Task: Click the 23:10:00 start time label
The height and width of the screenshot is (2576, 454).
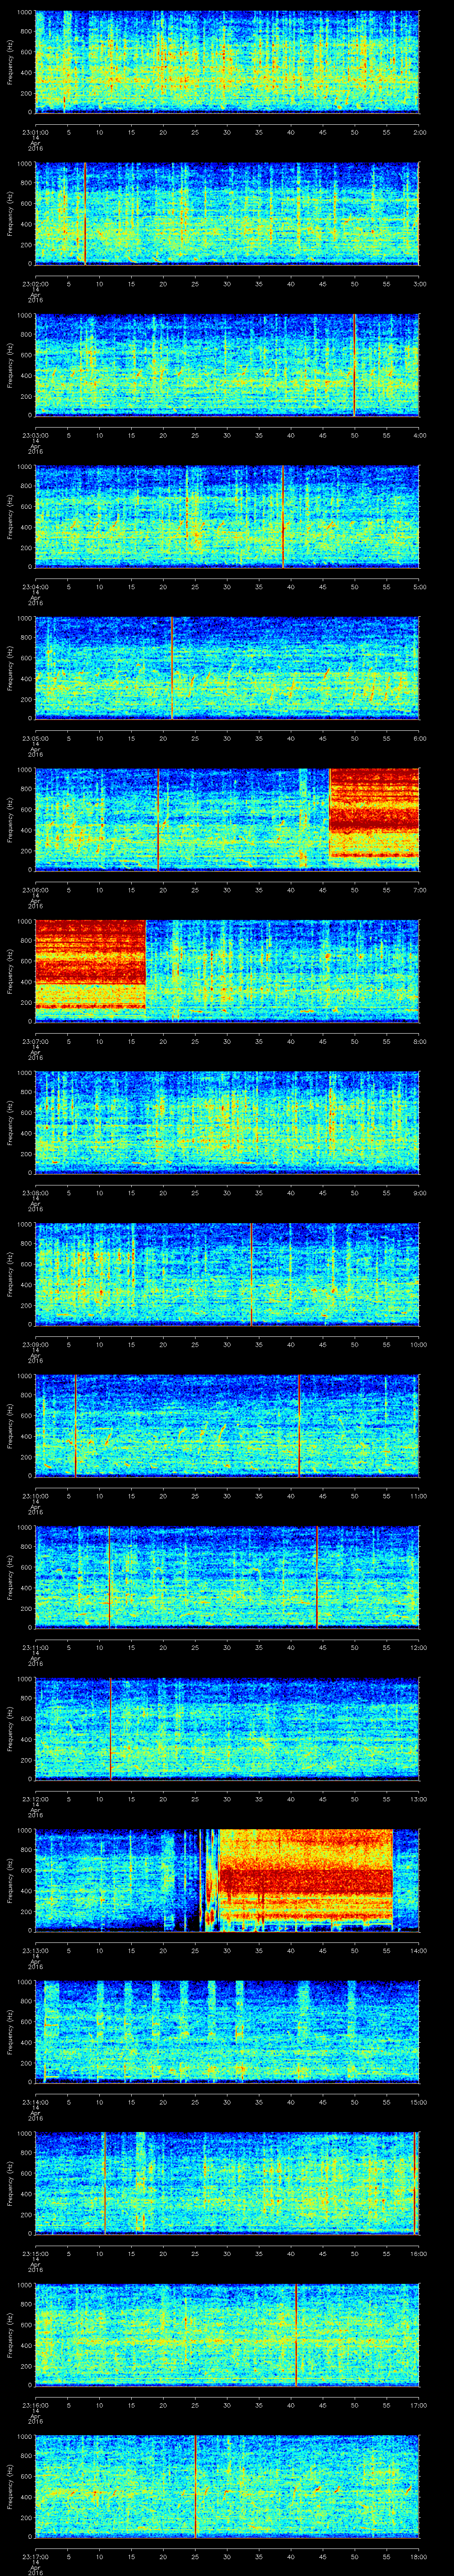Action: pyautogui.click(x=35, y=1496)
